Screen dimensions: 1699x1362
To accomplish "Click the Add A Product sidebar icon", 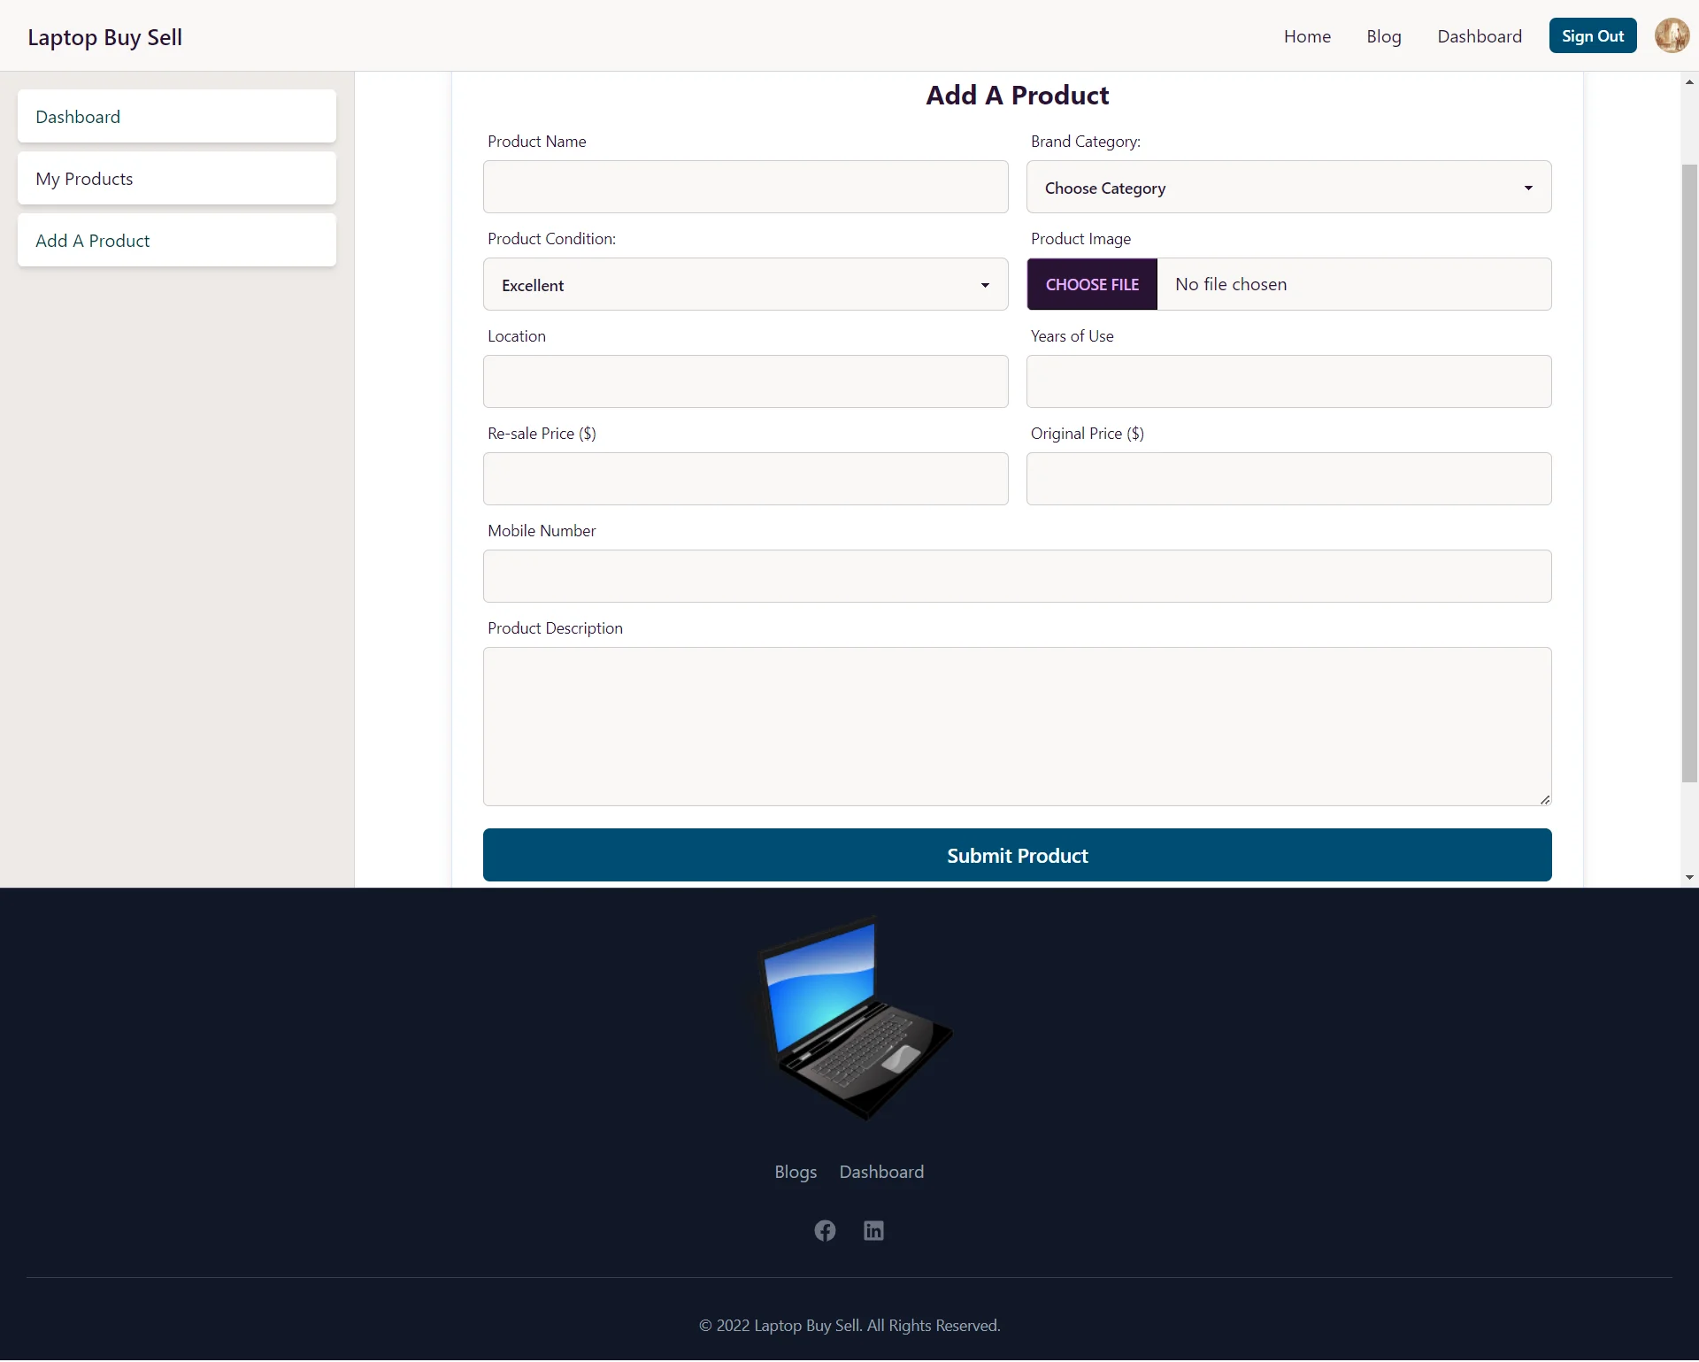I will 176,241.
